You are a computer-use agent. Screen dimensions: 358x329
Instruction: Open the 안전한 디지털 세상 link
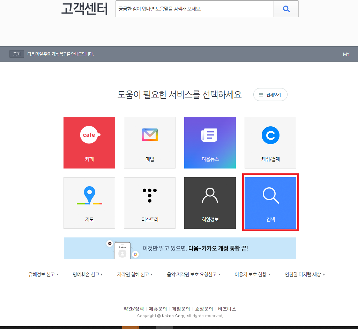(305, 274)
